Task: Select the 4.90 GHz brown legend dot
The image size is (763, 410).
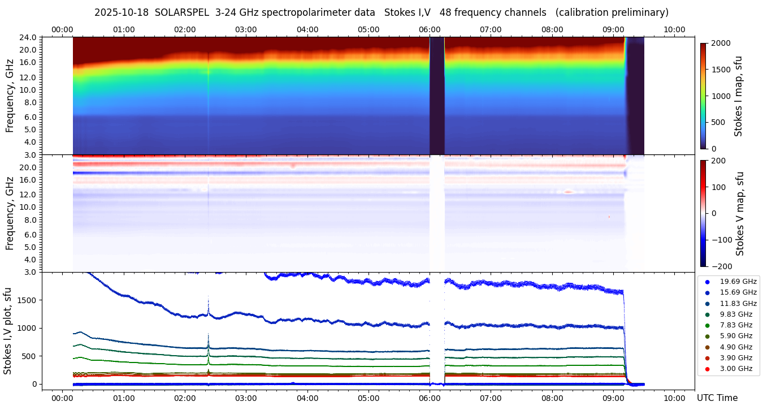Action: tap(707, 347)
